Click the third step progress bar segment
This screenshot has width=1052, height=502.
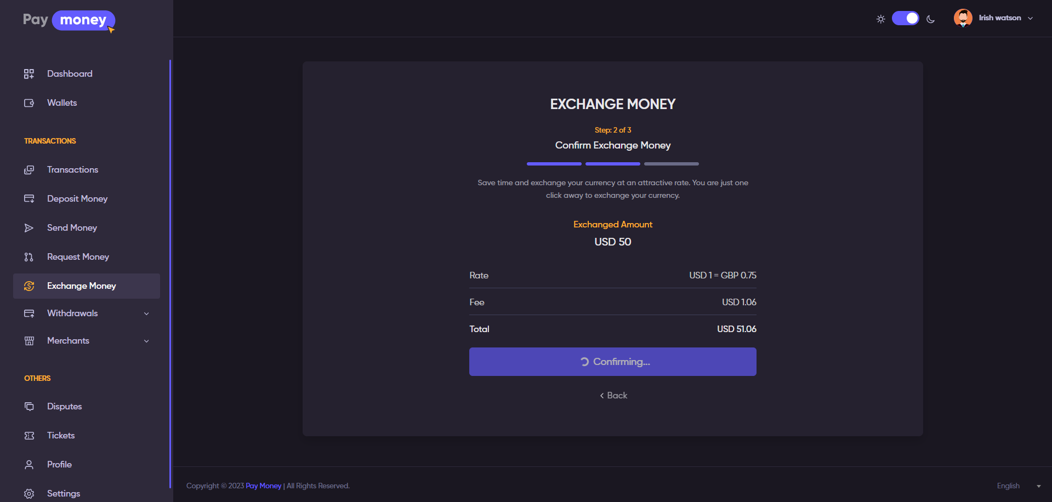[x=671, y=164]
